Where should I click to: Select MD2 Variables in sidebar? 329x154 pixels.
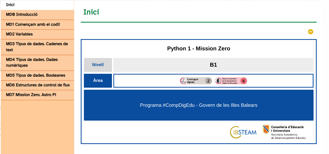(37, 34)
